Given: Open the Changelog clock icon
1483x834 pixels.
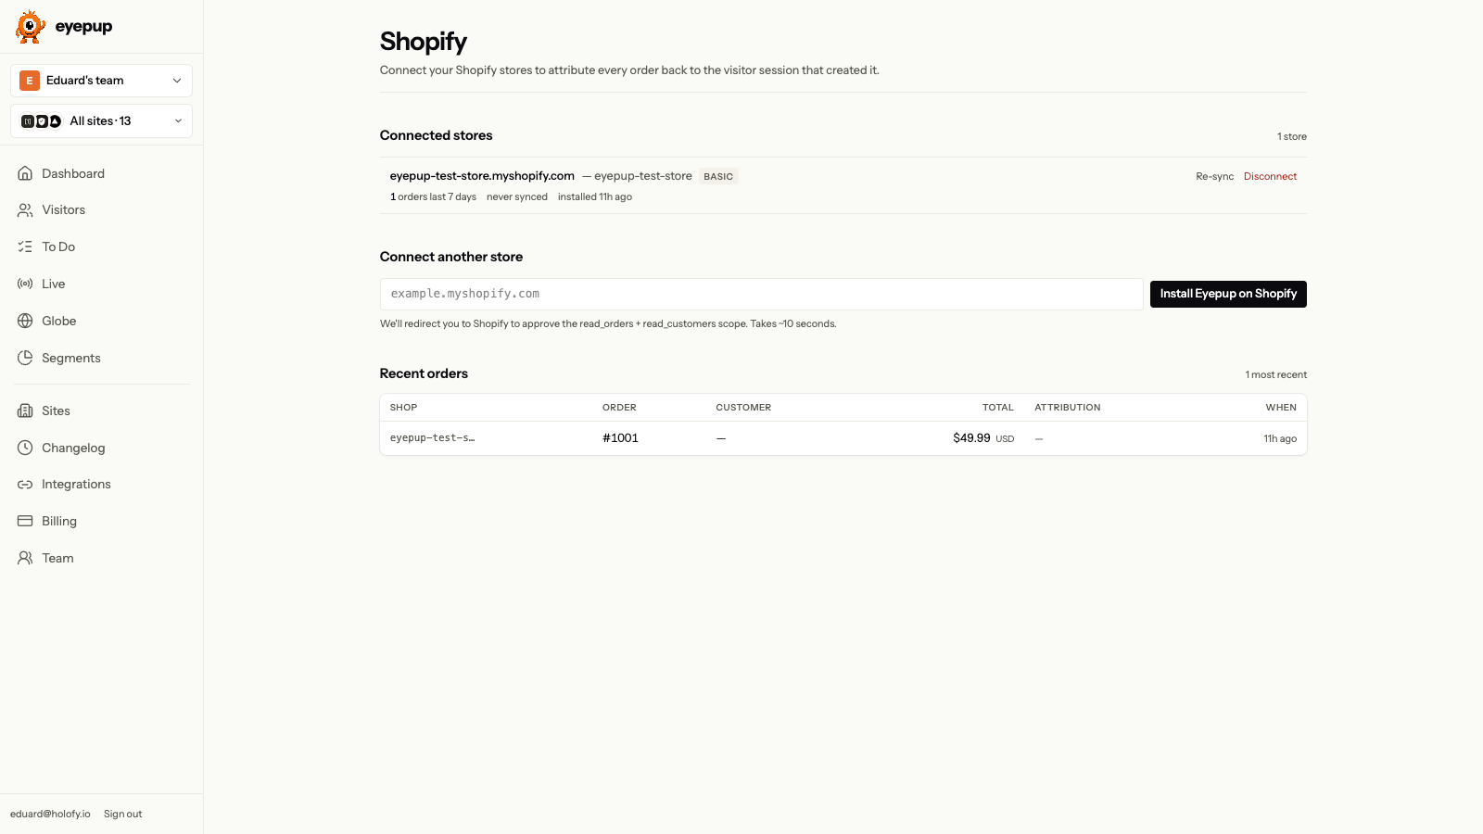Looking at the screenshot, I should tap(25, 448).
